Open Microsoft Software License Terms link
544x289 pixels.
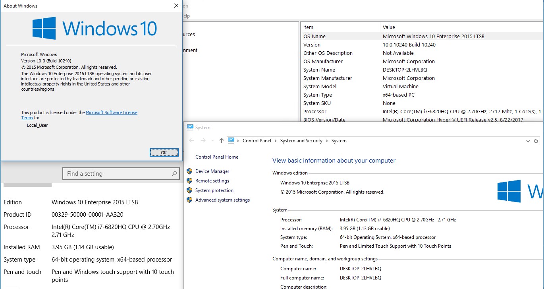(x=111, y=112)
